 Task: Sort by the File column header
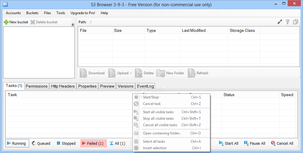tap(95, 30)
